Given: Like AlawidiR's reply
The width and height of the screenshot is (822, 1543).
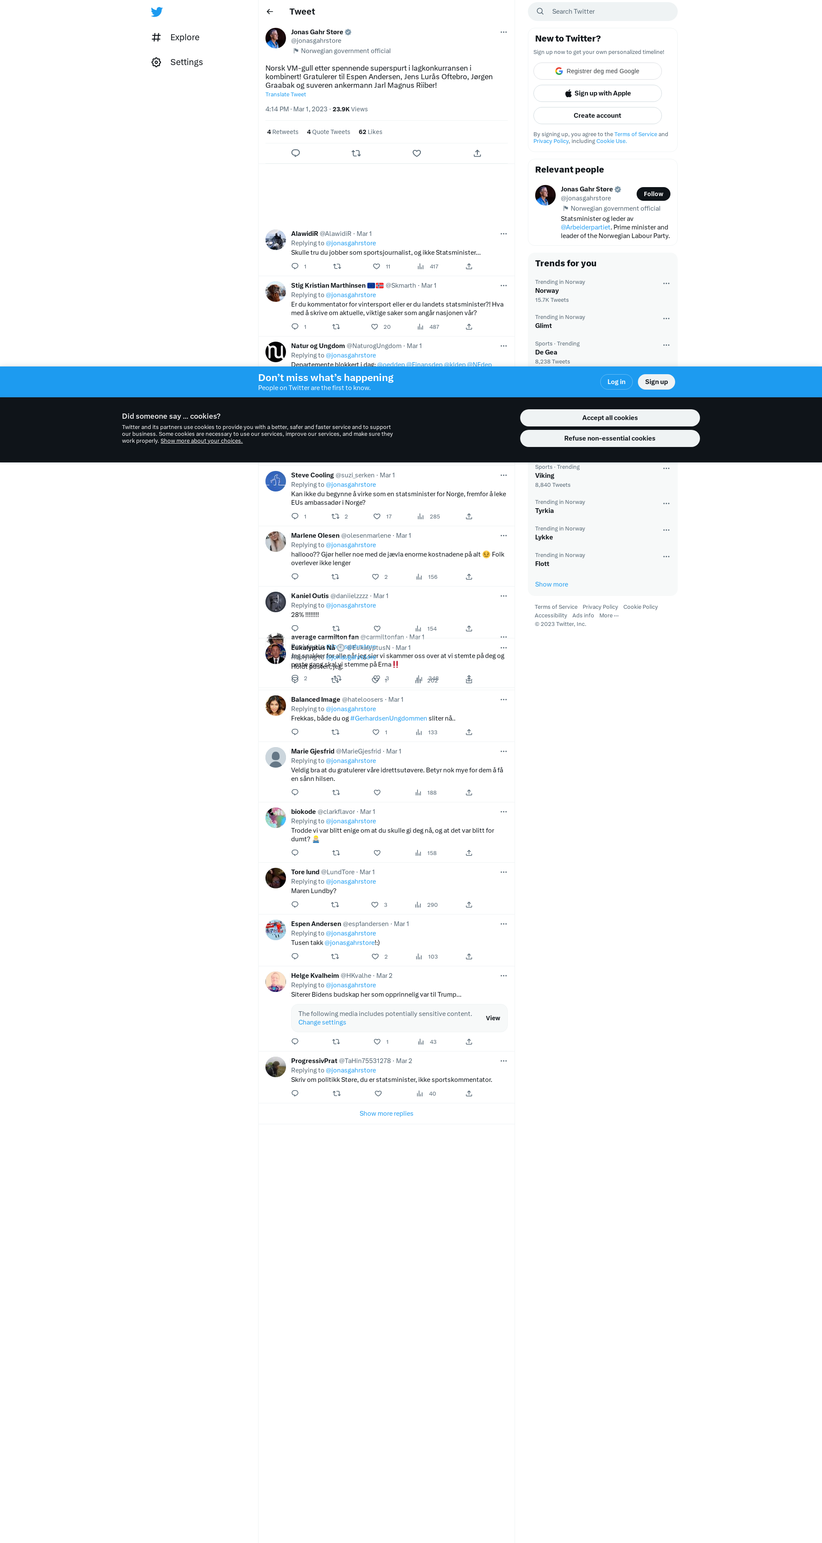Looking at the screenshot, I should [x=376, y=267].
